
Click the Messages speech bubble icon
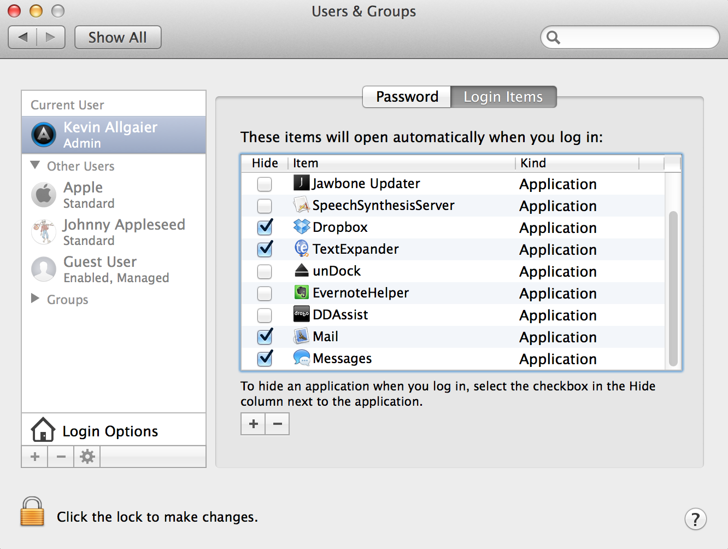coord(301,358)
